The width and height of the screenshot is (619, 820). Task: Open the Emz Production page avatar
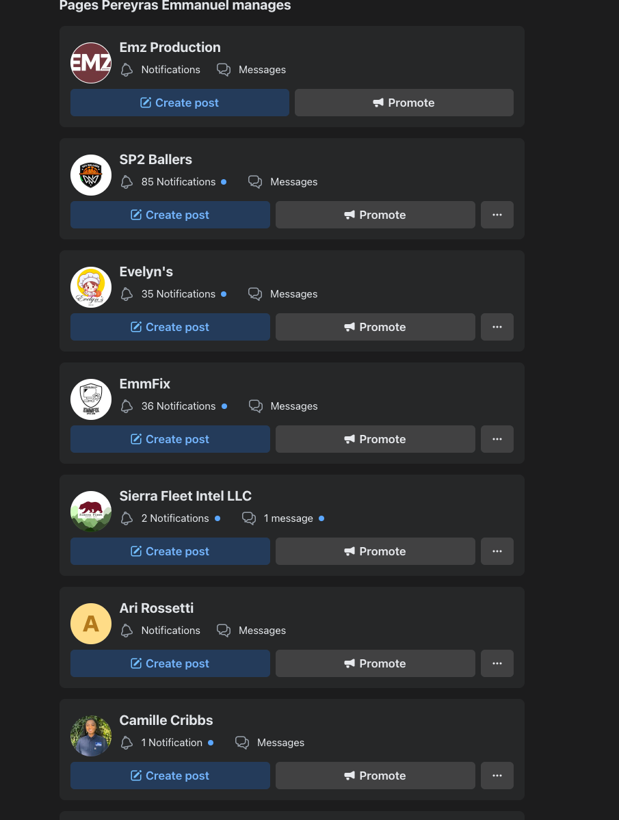coord(91,63)
